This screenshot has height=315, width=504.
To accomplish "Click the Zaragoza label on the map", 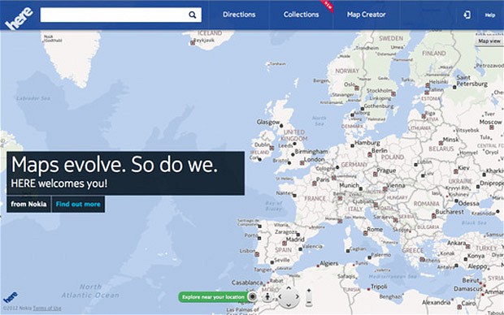I will 286,231.
